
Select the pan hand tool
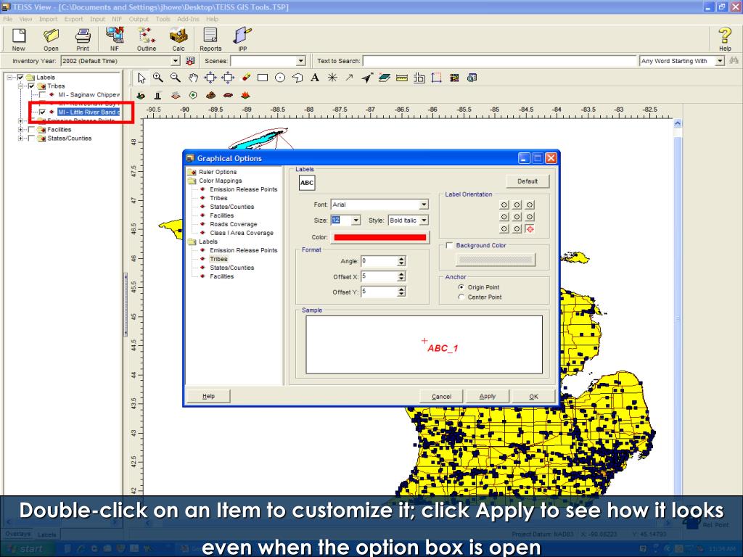pyautogui.click(x=193, y=78)
